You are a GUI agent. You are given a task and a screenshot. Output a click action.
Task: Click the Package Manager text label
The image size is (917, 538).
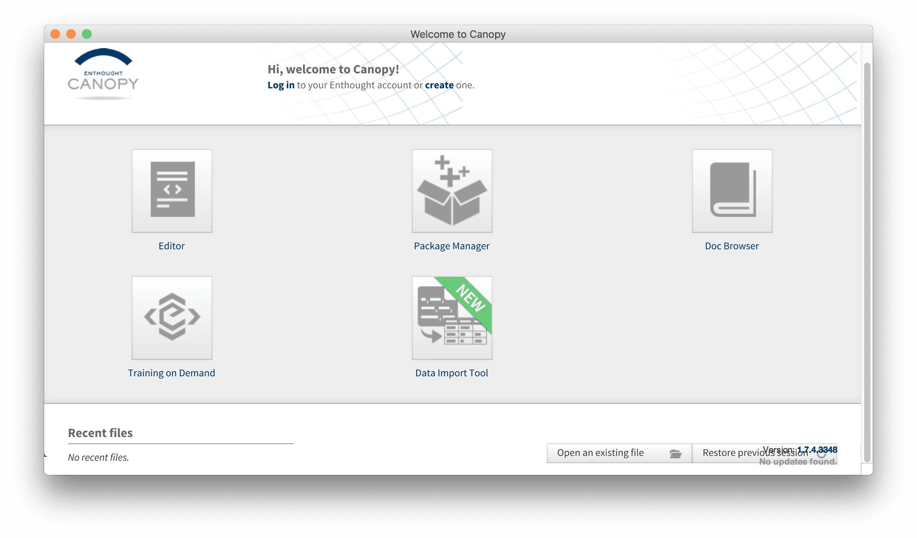coord(452,246)
